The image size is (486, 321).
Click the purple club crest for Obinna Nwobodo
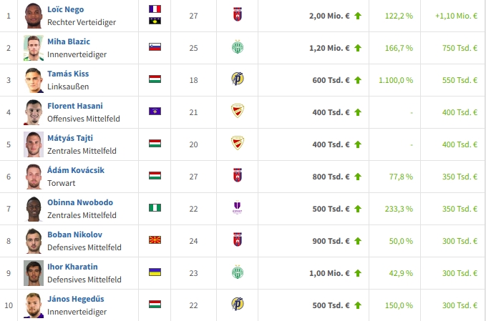pos(238,208)
